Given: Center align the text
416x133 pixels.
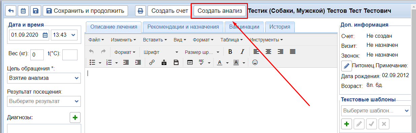Looking at the screenshot, I should point(268,52).
